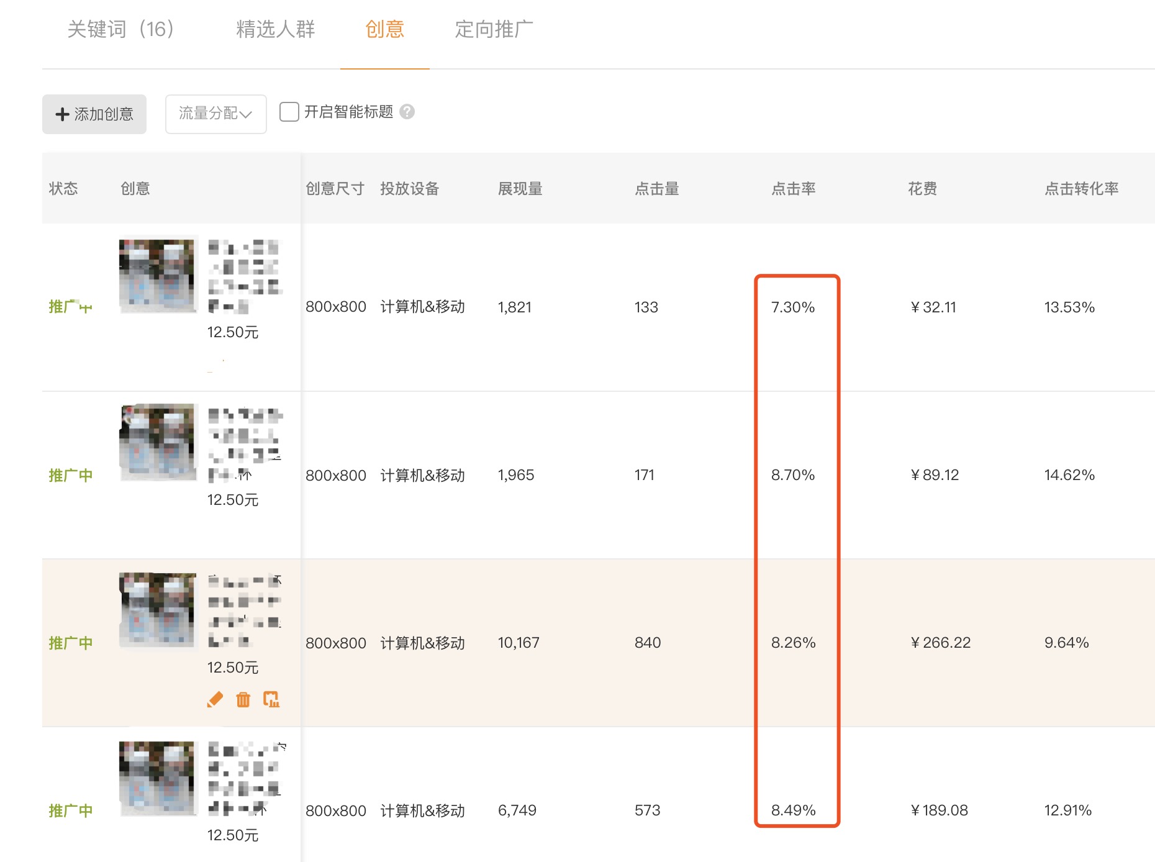Click the 添加创意 button
1155x862 pixels.
coord(94,114)
